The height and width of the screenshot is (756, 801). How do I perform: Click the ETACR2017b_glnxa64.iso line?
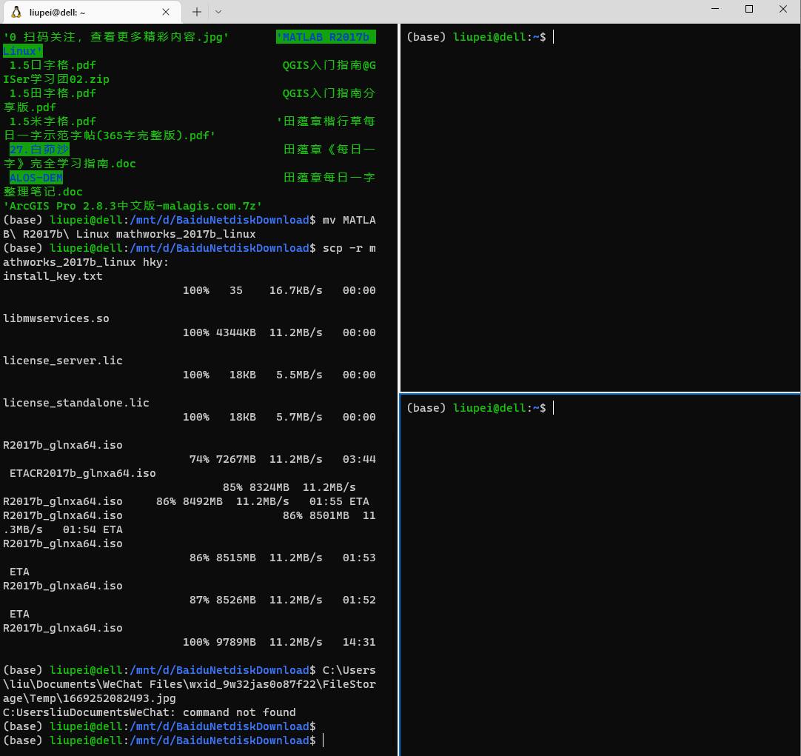[x=83, y=474]
